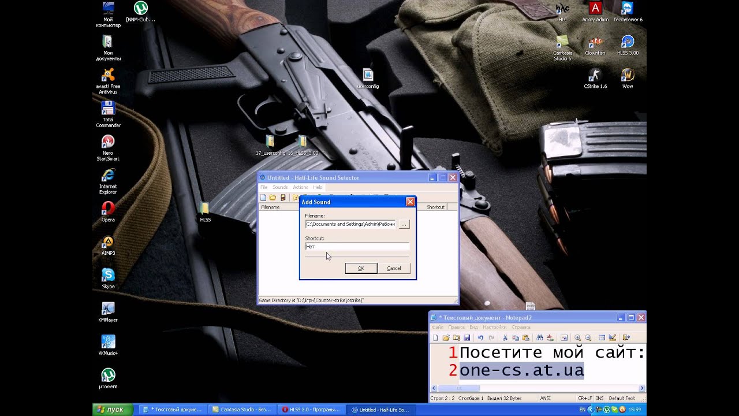Select TeamViewer 6 desktop icon
The height and width of the screenshot is (416, 739).
(628, 12)
